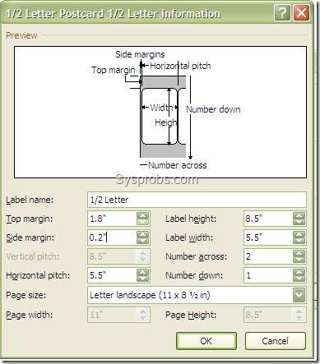Decrease the Side margin value
This screenshot has width=320, height=364.
pyautogui.click(x=142, y=241)
